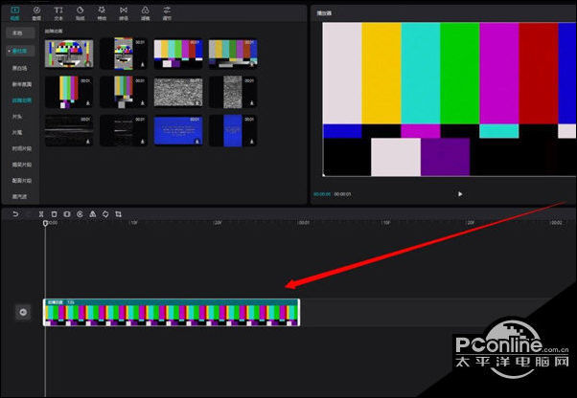
Task: Select the vertical TV static noise thumbnail
Action: 233,92
